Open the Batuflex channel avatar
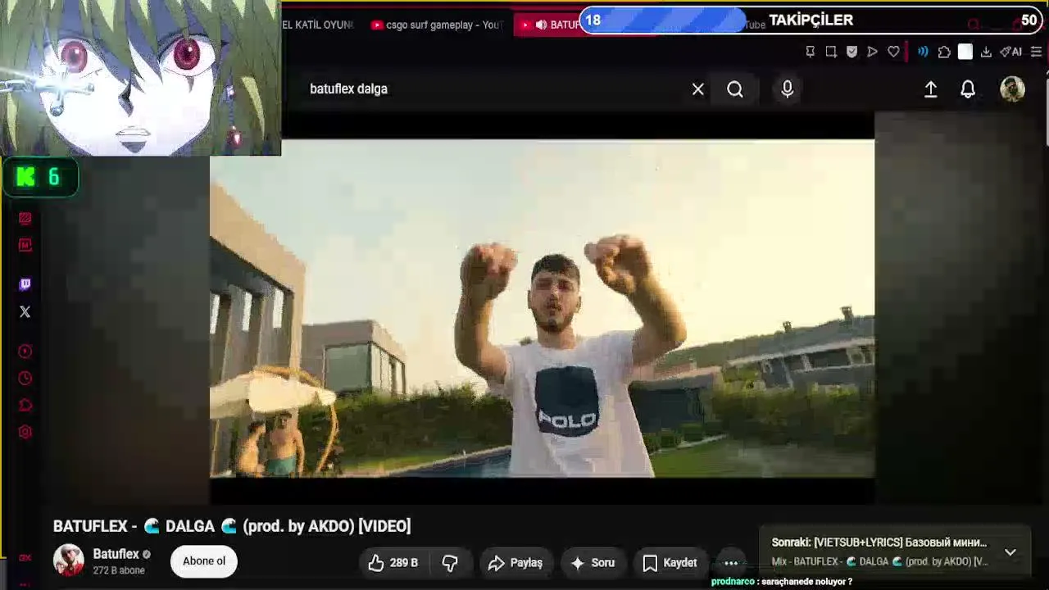 69,560
